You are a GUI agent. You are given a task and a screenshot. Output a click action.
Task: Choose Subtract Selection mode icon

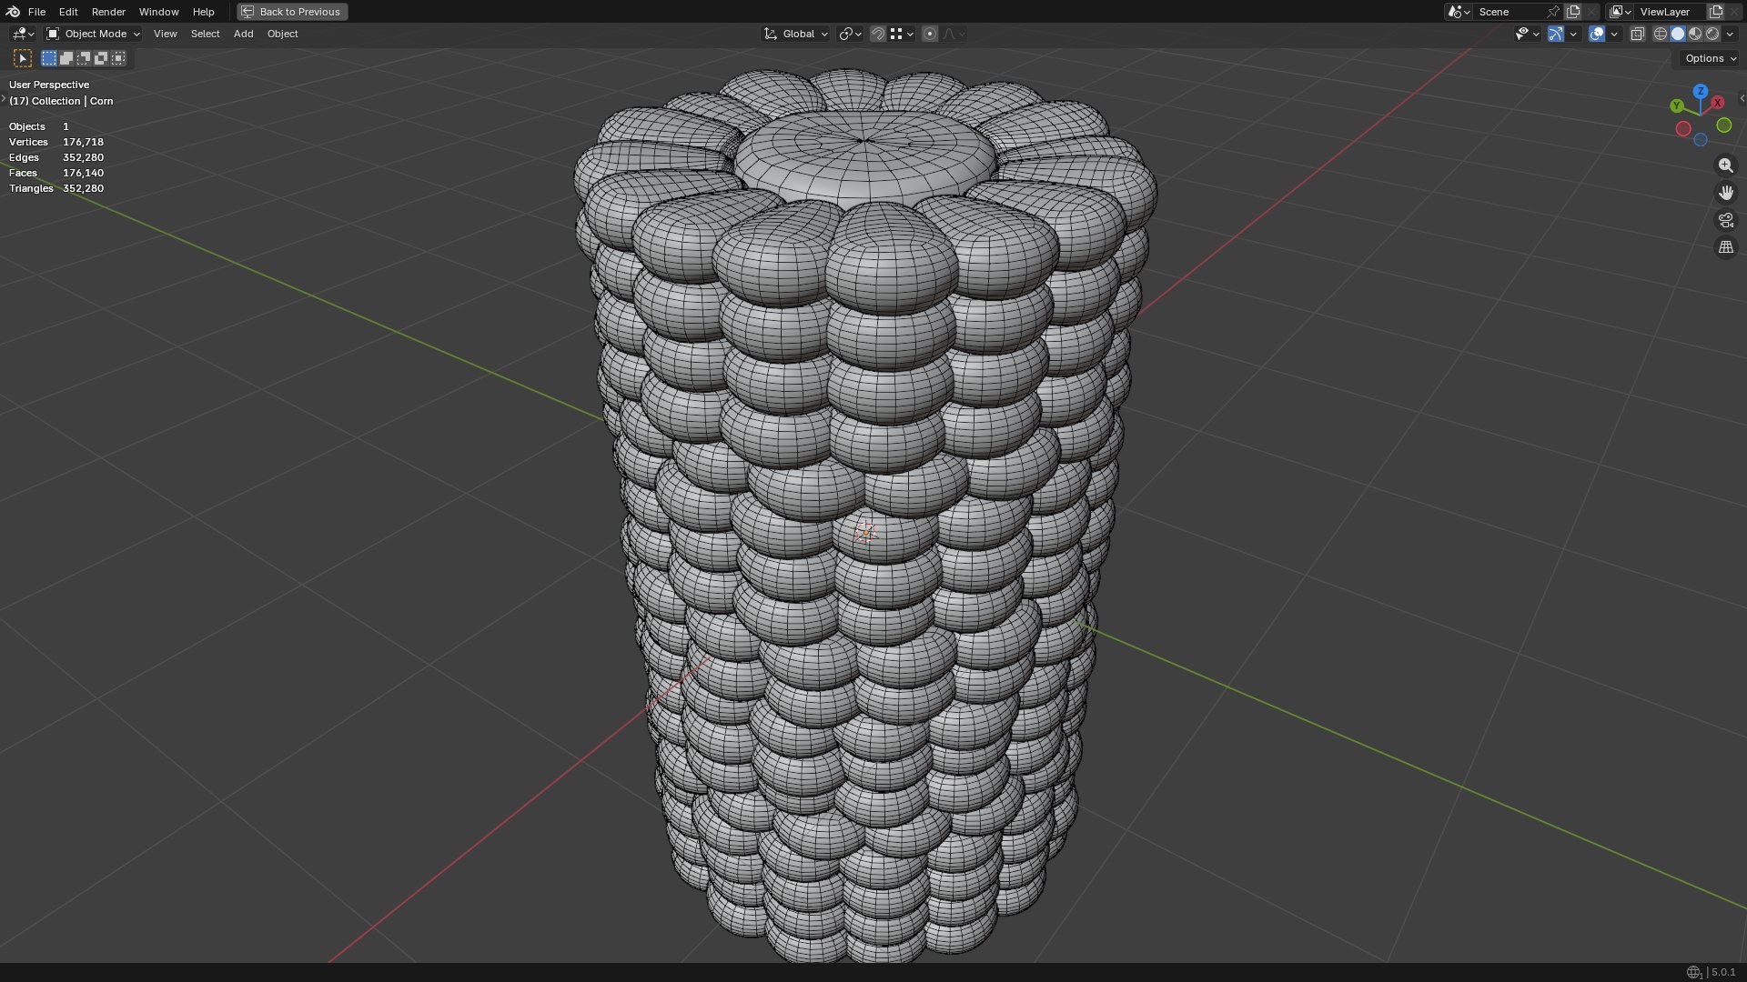[84, 58]
